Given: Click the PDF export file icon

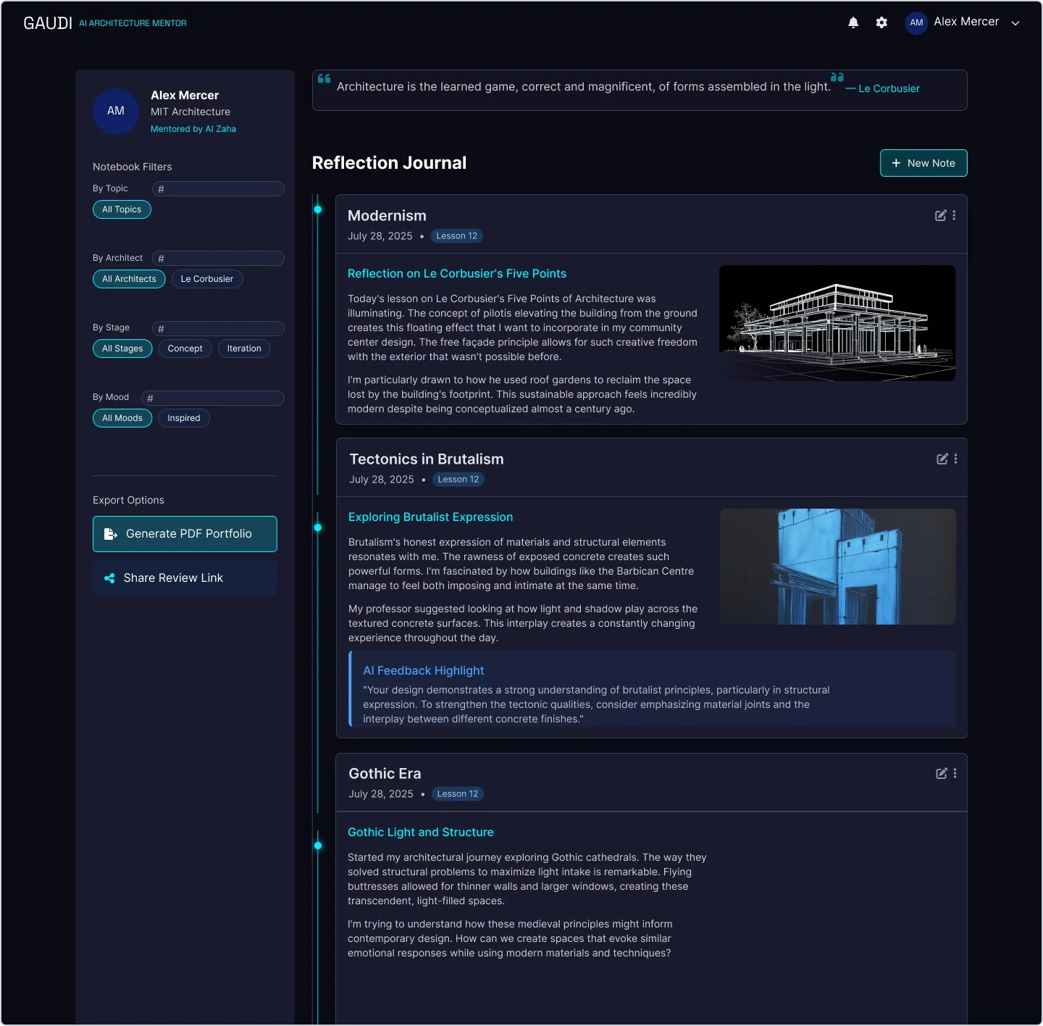Looking at the screenshot, I should click(x=110, y=534).
